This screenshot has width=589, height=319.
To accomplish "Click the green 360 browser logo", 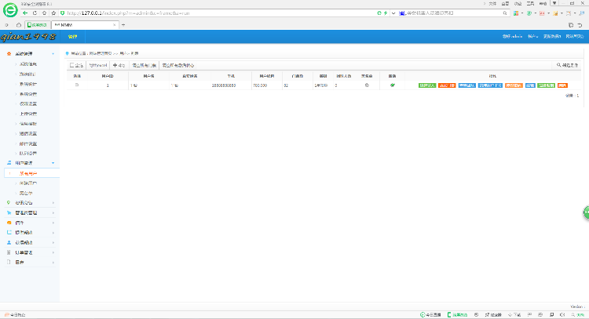I will (10, 10).
